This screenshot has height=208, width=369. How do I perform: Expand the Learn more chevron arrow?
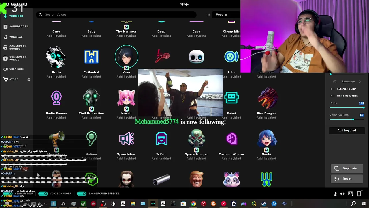[360, 81]
